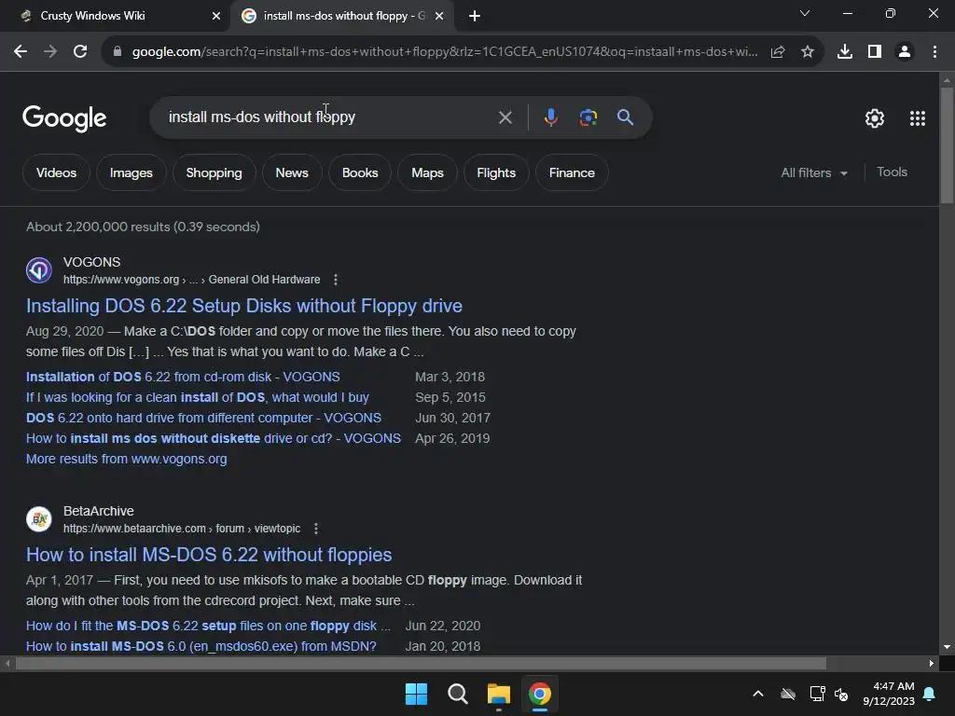Filter results by Shopping
Image resolution: width=955 pixels, height=716 pixels.
(x=214, y=172)
